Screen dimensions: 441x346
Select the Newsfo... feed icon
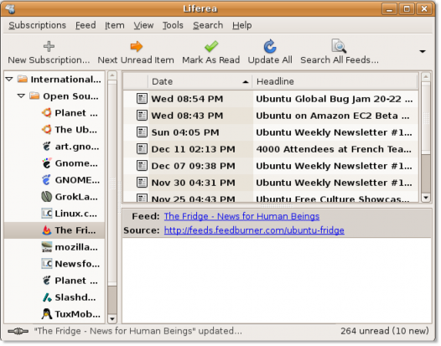[47, 264]
